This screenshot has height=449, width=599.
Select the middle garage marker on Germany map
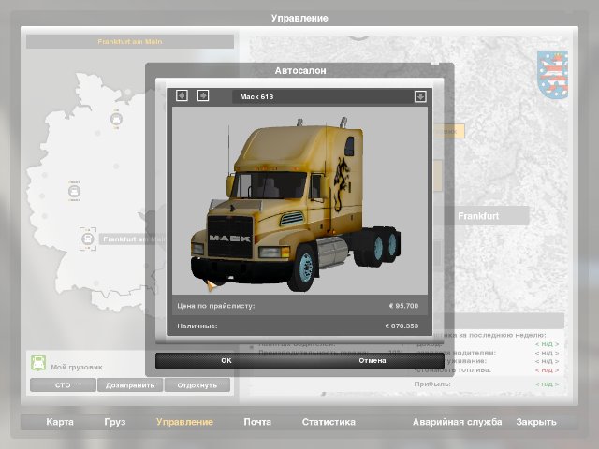(x=75, y=191)
